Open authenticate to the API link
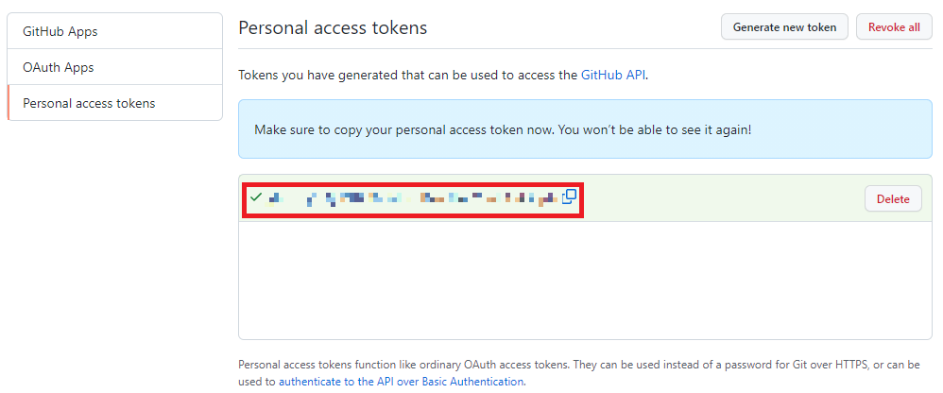943x393 pixels. coord(402,381)
